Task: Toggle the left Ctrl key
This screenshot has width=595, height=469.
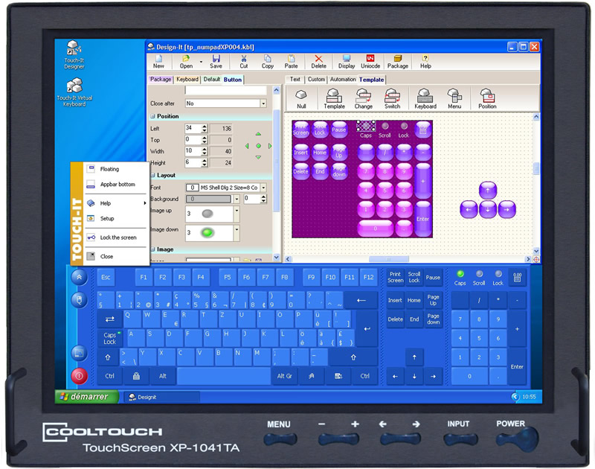Action: 109,376
